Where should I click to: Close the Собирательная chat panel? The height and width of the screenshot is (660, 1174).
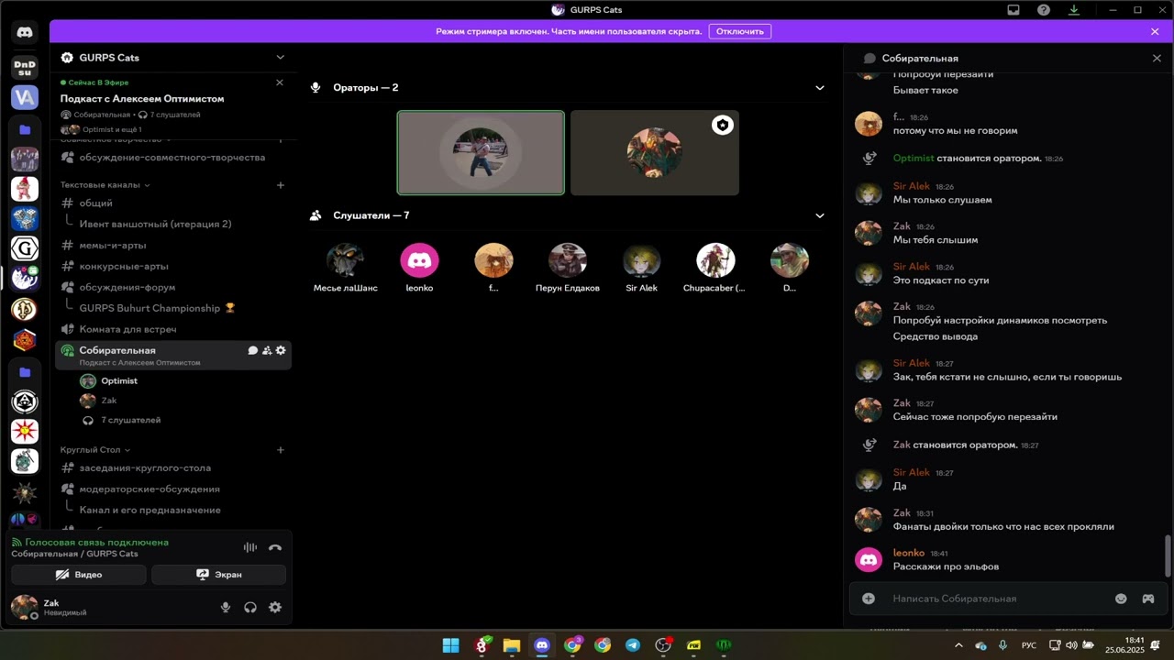click(1157, 58)
